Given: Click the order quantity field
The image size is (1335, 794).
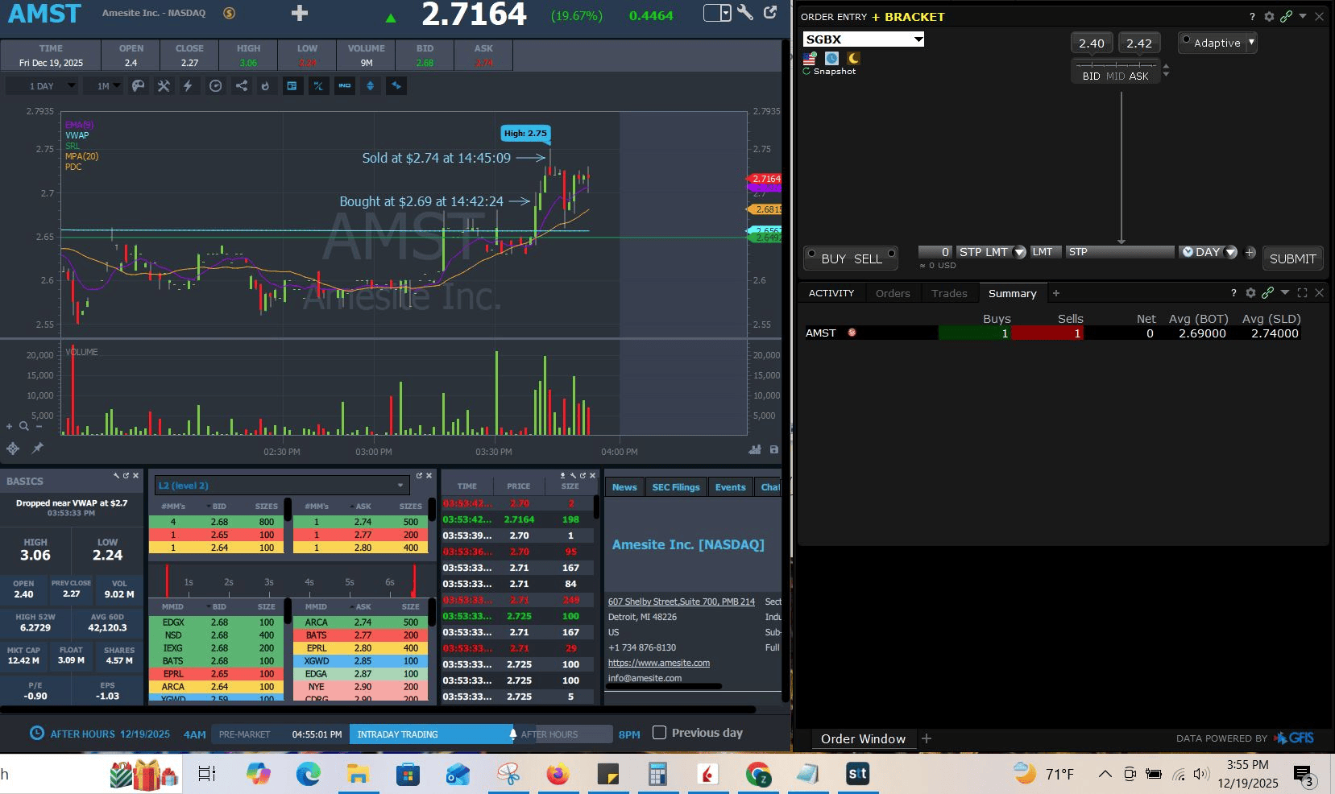Looking at the screenshot, I should [935, 252].
